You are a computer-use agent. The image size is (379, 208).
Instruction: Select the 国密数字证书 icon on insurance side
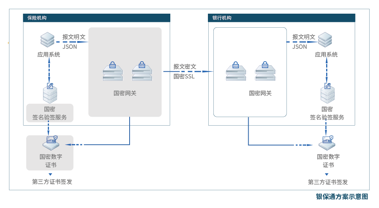(x=51, y=143)
